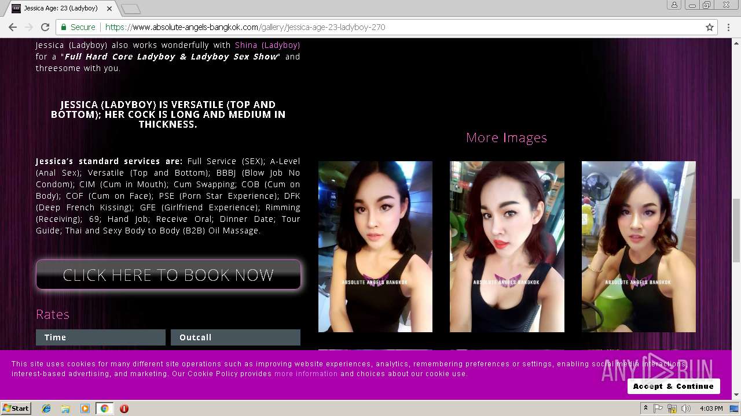Open the Chrome user profile icon
741x416 pixels.
(x=674, y=5)
